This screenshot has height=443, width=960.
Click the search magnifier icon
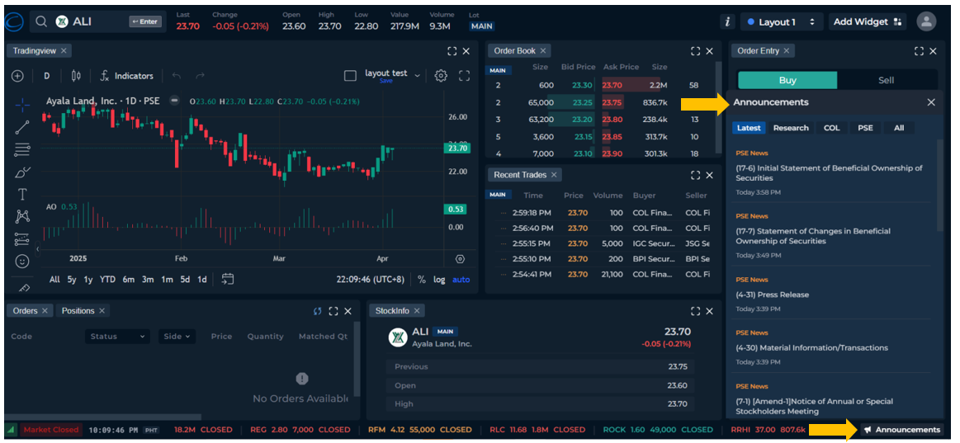(x=41, y=21)
